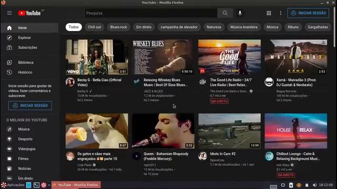337x189 pixels.
Task: Select the Chill out filter chip
Action: 94,27
